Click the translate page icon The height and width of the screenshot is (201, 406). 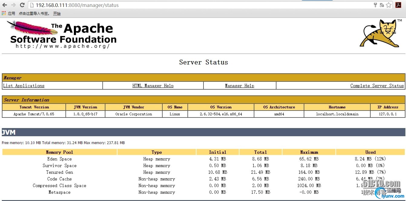(x=382, y=5)
